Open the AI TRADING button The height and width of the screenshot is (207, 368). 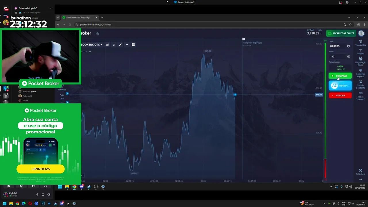[340, 86]
